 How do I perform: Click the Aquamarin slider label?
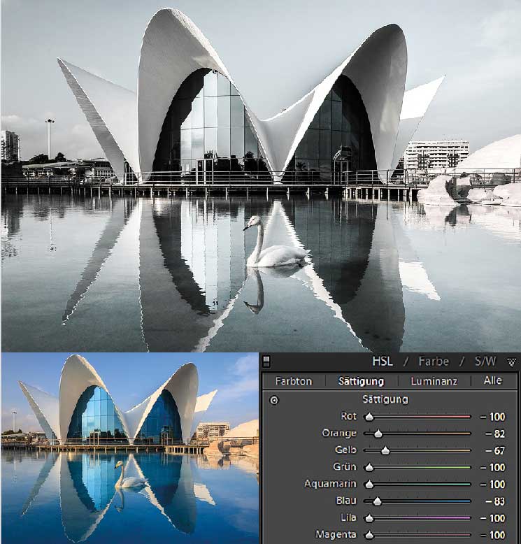(330, 484)
